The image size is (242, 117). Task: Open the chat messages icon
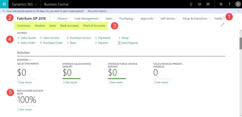point(208,4)
